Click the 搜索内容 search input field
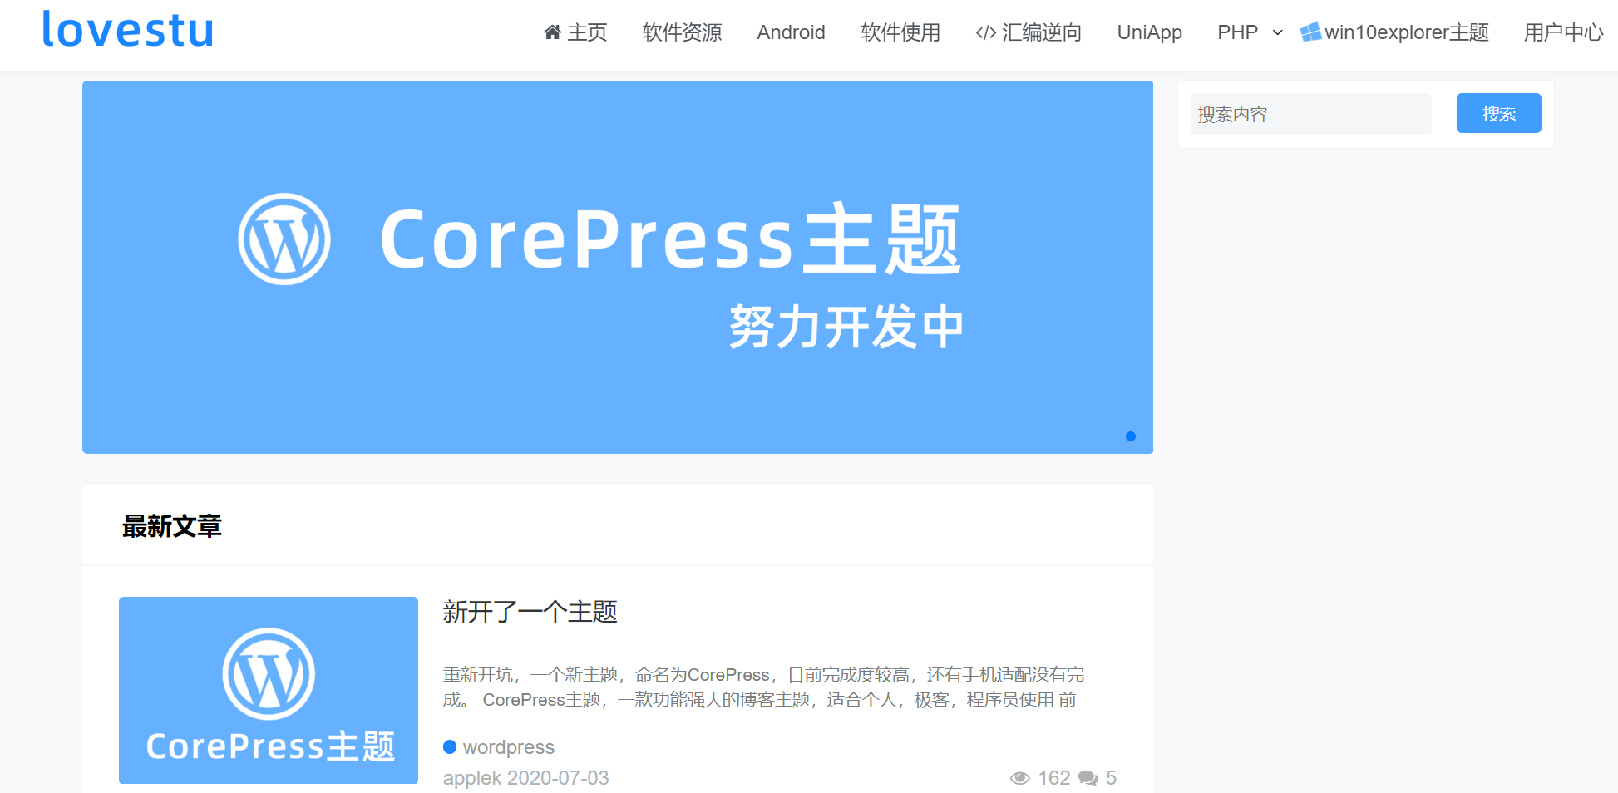The height and width of the screenshot is (793, 1618). tap(1311, 114)
